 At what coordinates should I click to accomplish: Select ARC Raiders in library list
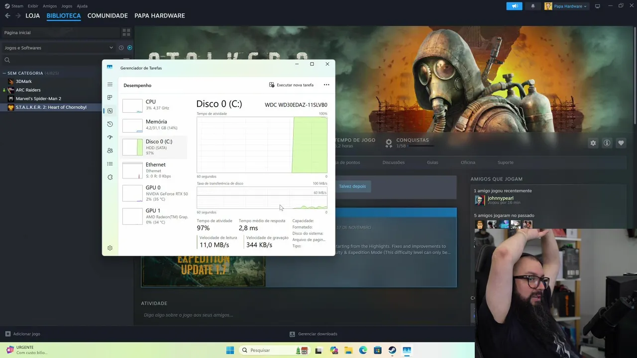(x=28, y=90)
